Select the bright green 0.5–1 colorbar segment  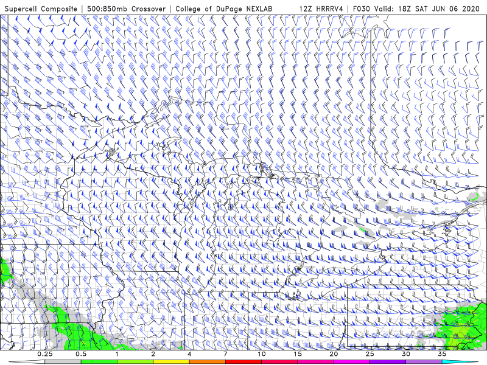(99, 362)
